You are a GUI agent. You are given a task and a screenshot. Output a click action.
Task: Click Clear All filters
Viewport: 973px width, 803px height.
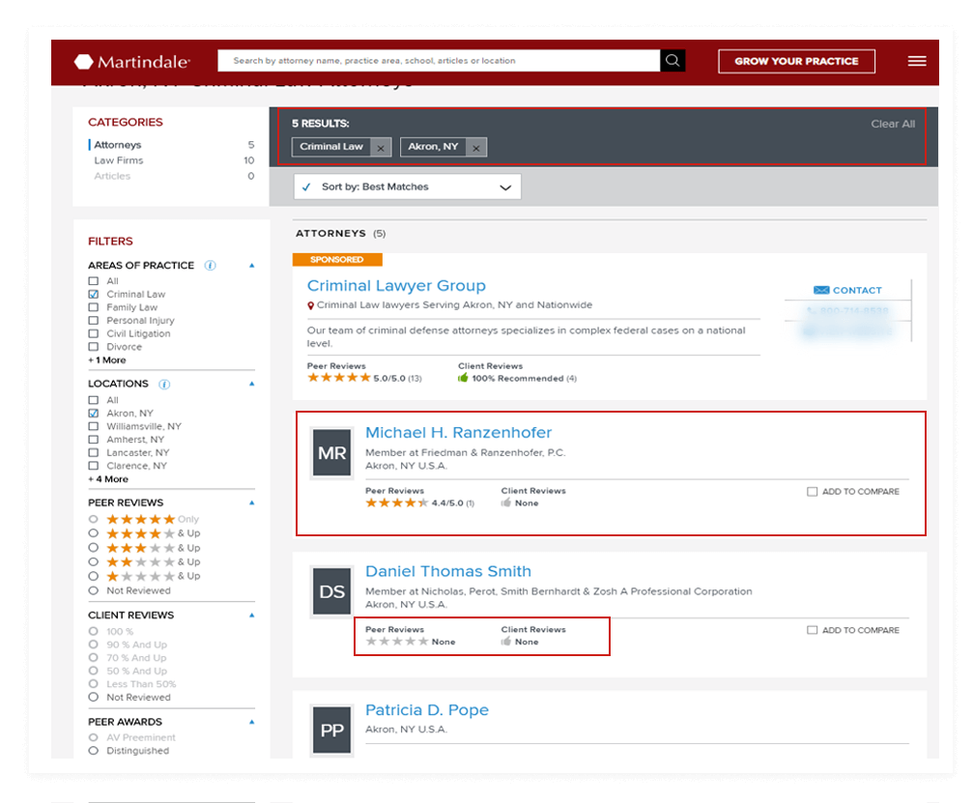tap(893, 124)
